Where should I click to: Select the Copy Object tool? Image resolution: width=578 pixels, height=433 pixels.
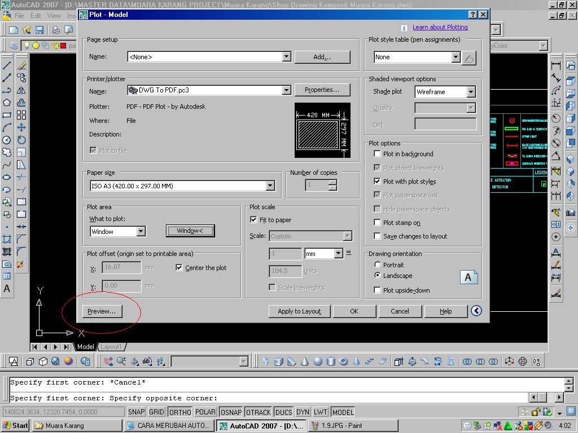(x=21, y=78)
